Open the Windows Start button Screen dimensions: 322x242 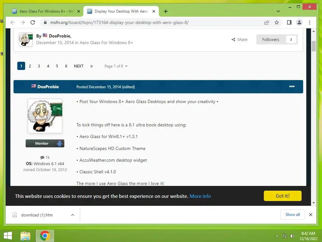coord(8,236)
